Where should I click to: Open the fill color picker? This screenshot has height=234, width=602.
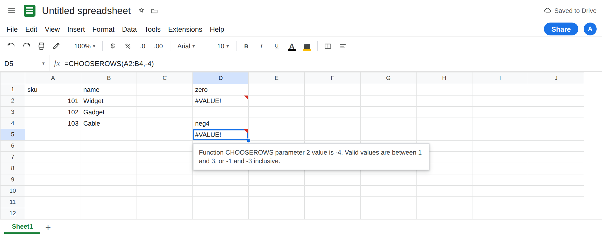click(307, 47)
